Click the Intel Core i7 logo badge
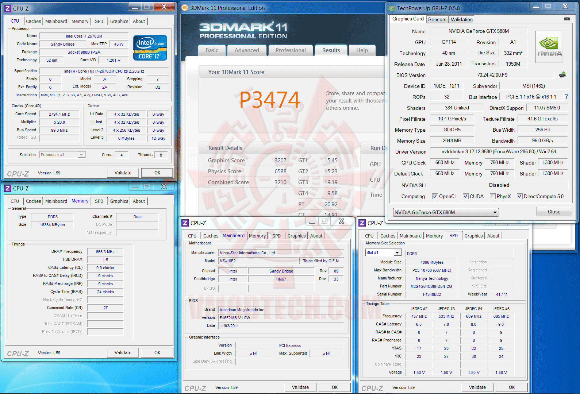Screen dimensions: 580x394 [150, 48]
